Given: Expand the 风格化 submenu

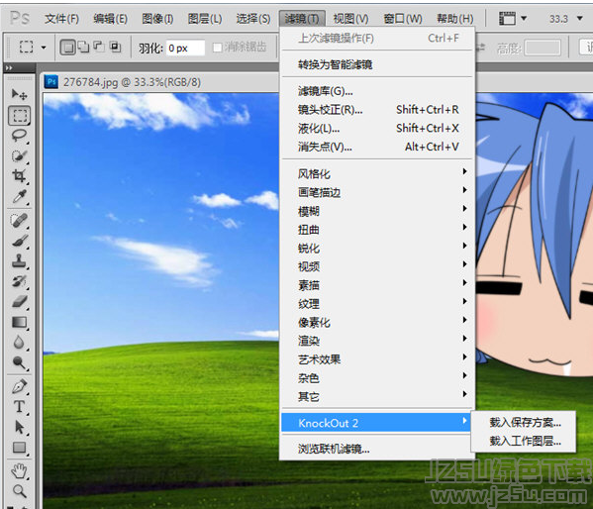Looking at the screenshot, I should [378, 173].
